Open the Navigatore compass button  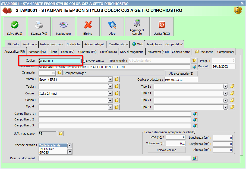[64, 27]
